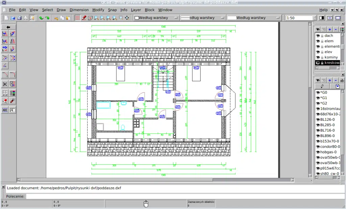Click the red pencil draft mode icon
This screenshot has width=346, height=209.
pos(84,18)
